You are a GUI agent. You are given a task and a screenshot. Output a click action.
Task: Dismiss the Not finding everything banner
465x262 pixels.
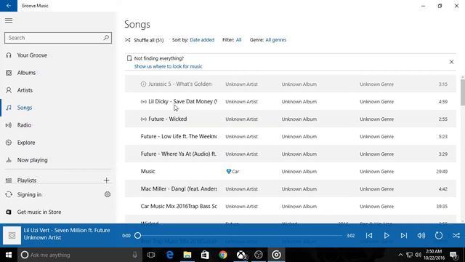(x=451, y=62)
